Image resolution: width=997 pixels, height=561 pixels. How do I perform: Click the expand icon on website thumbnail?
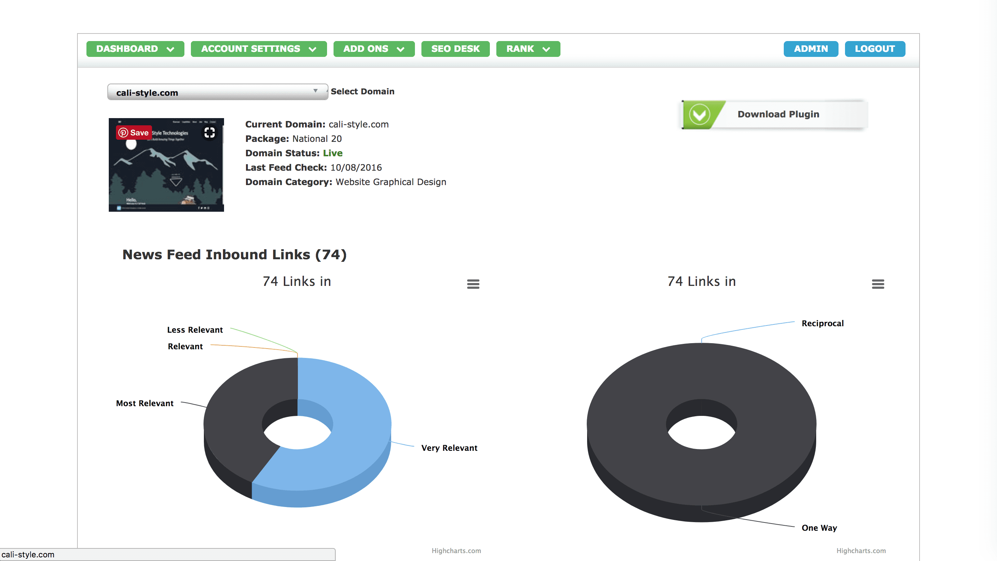pyautogui.click(x=209, y=133)
